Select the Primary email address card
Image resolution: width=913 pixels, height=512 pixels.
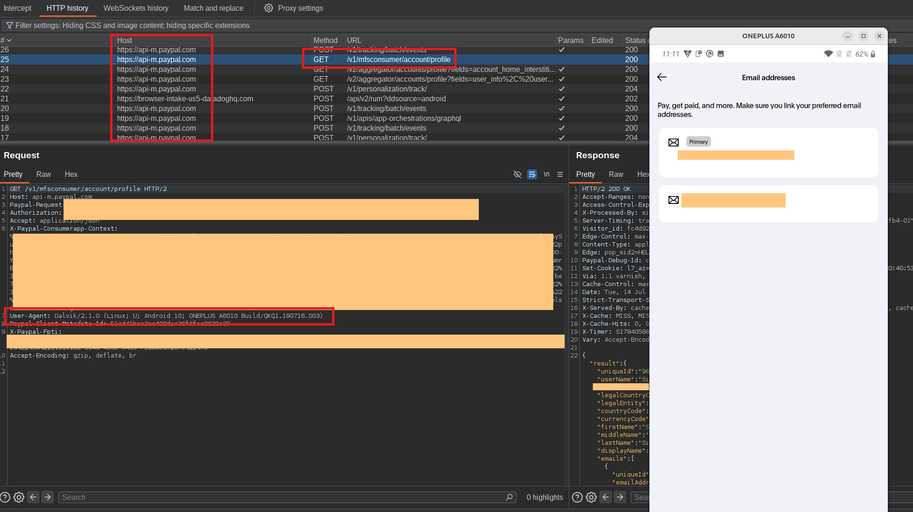(x=768, y=153)
